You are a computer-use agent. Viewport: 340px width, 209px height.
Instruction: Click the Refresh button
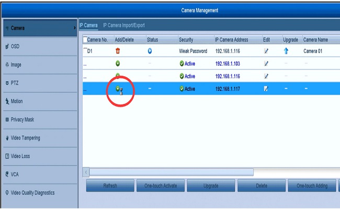110,185
